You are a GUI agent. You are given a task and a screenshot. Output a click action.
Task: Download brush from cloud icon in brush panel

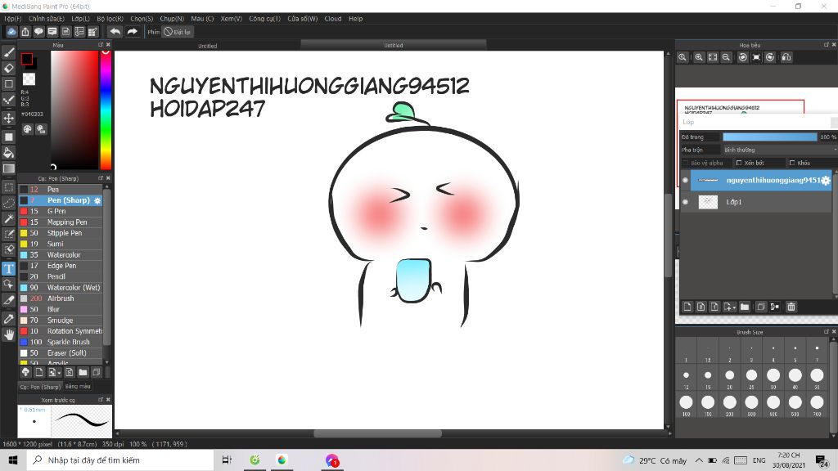click(x=25, y=372)
